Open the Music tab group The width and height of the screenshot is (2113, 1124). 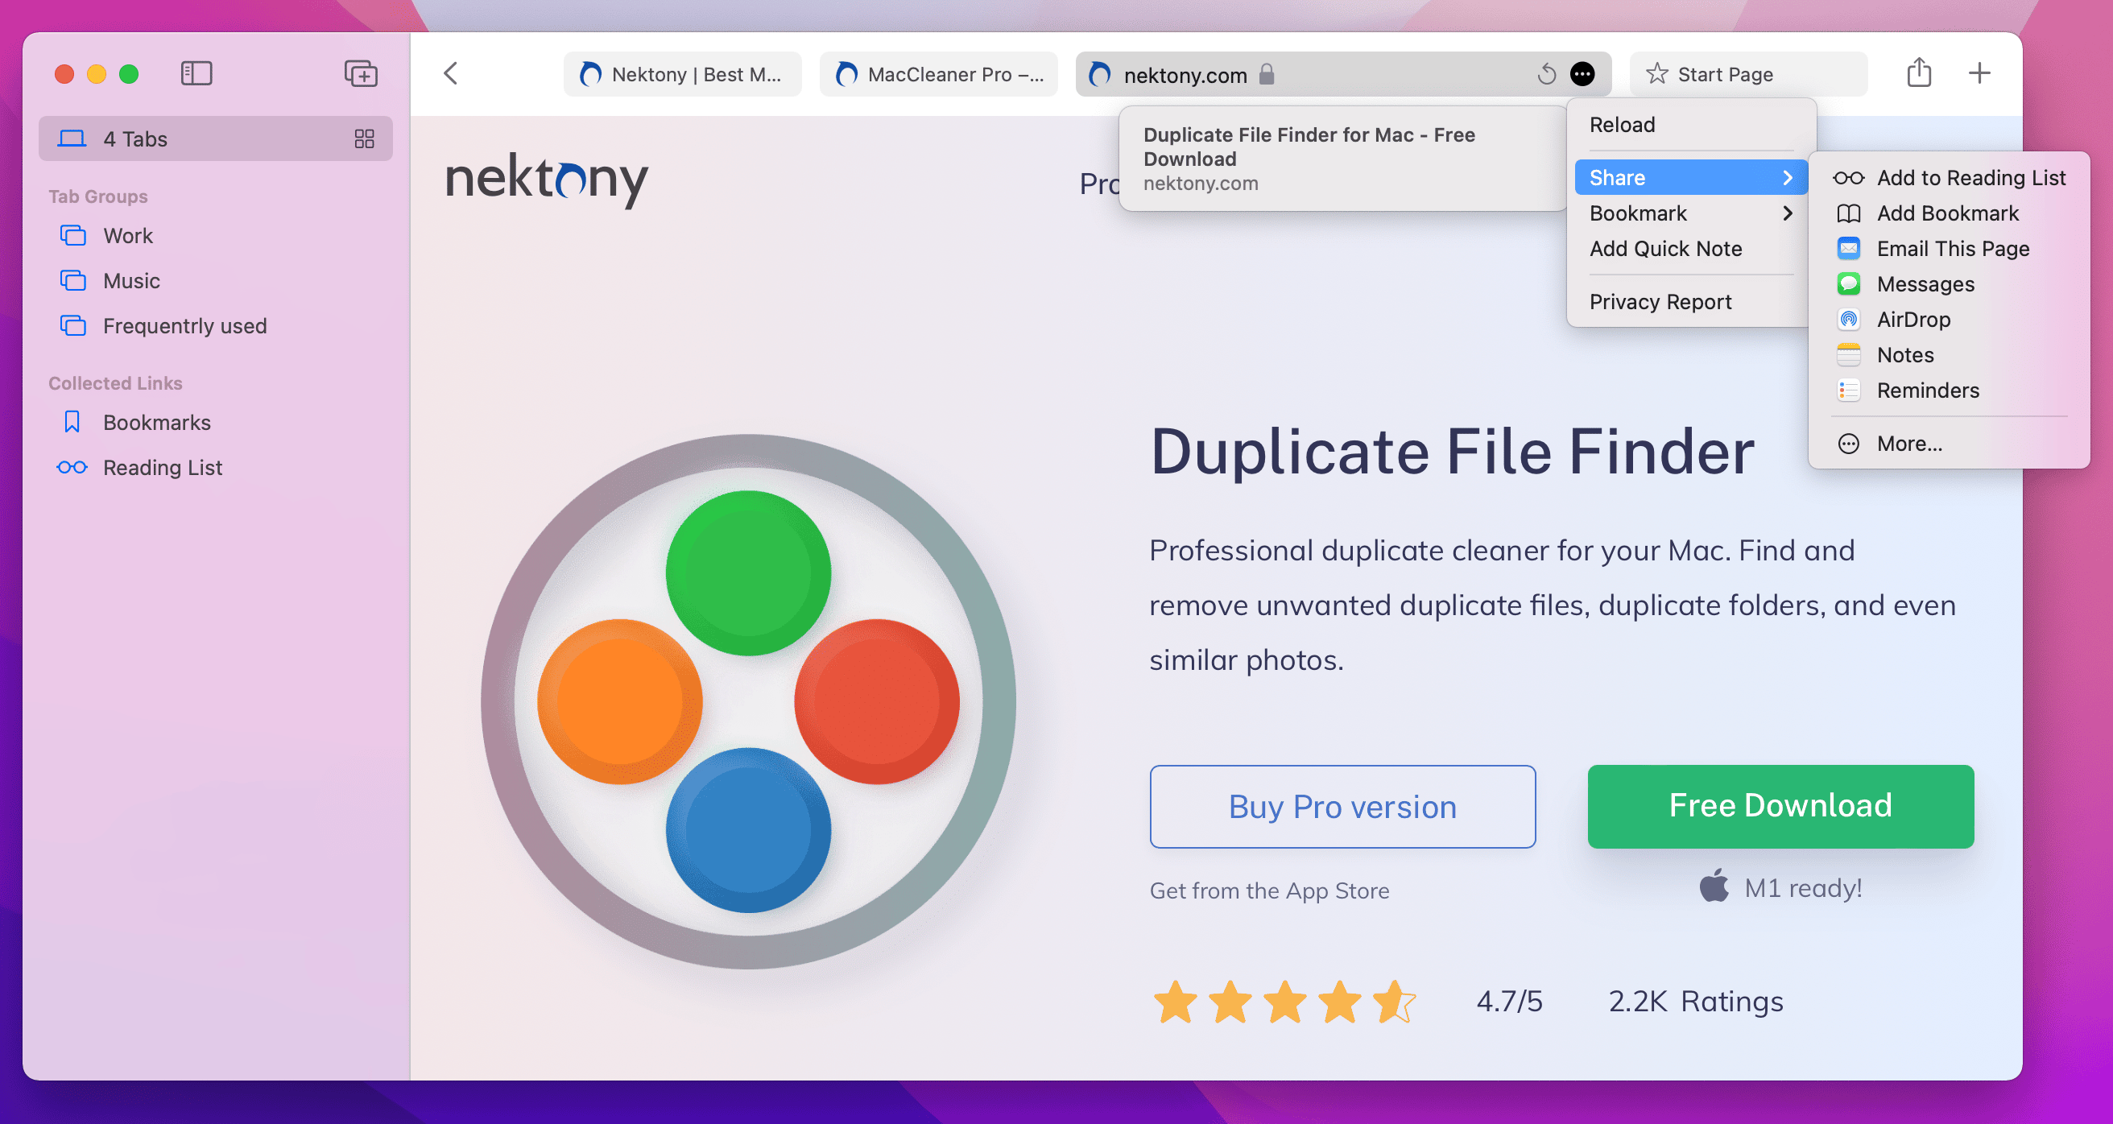pyautogui.click(x=216, y=280)
